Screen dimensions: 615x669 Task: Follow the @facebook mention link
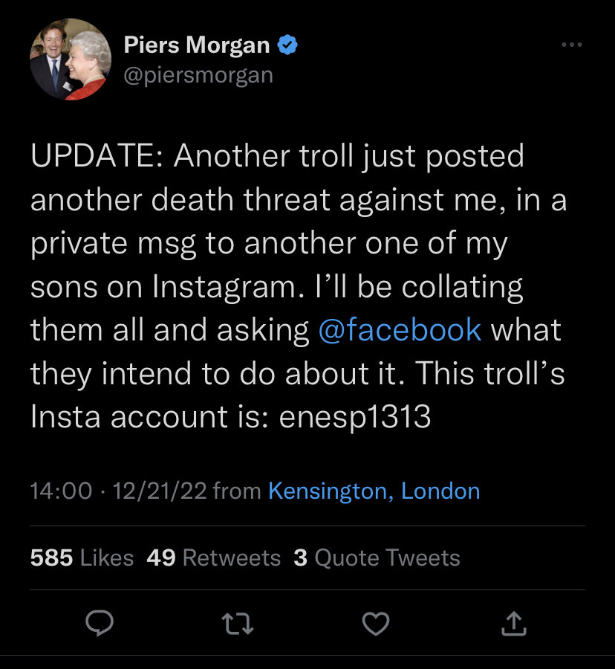pos(400,330)
